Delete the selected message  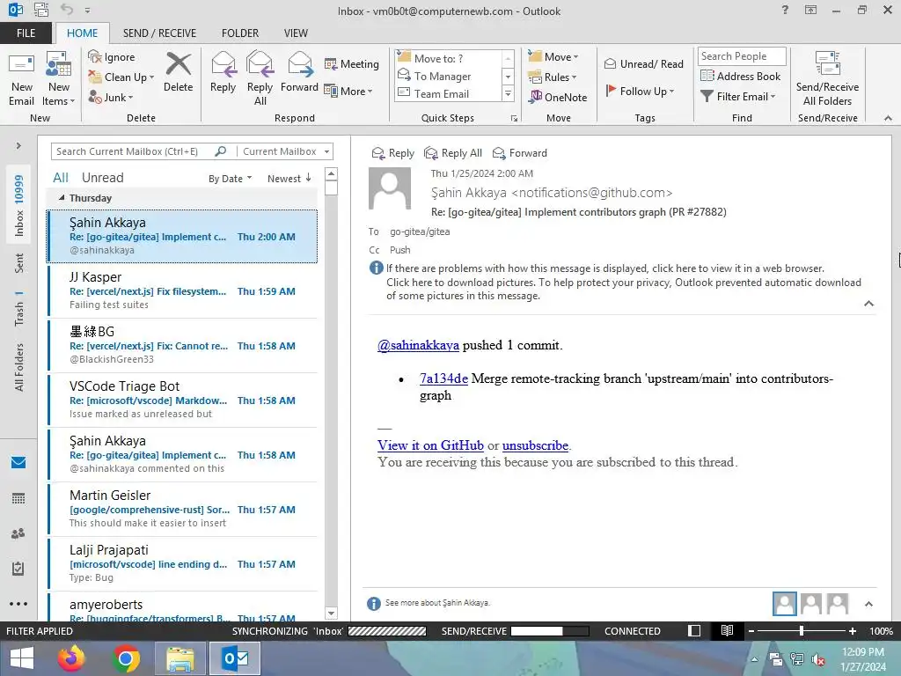tap(178, 72)
